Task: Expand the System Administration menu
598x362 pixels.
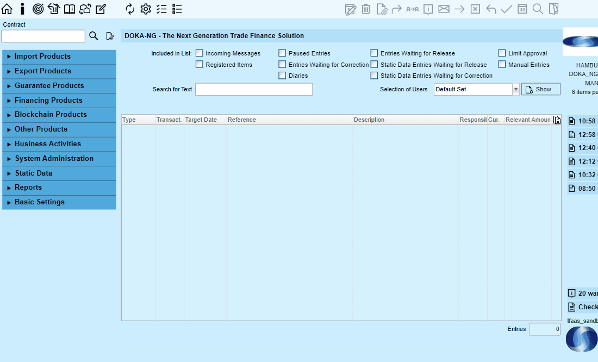Action: (x=59, y=158)
